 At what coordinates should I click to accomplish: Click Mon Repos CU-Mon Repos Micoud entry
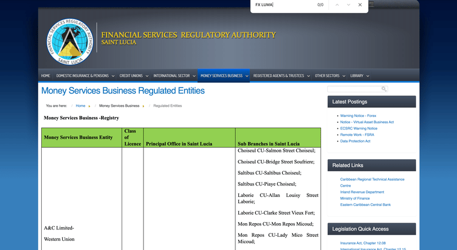pos(275,224)
